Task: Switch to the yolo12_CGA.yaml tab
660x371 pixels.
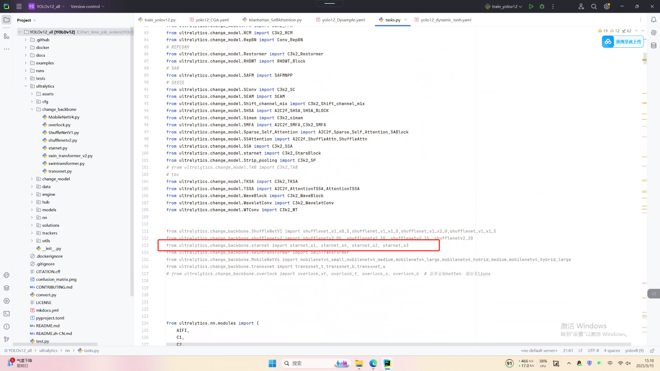Action: [211, 20]
